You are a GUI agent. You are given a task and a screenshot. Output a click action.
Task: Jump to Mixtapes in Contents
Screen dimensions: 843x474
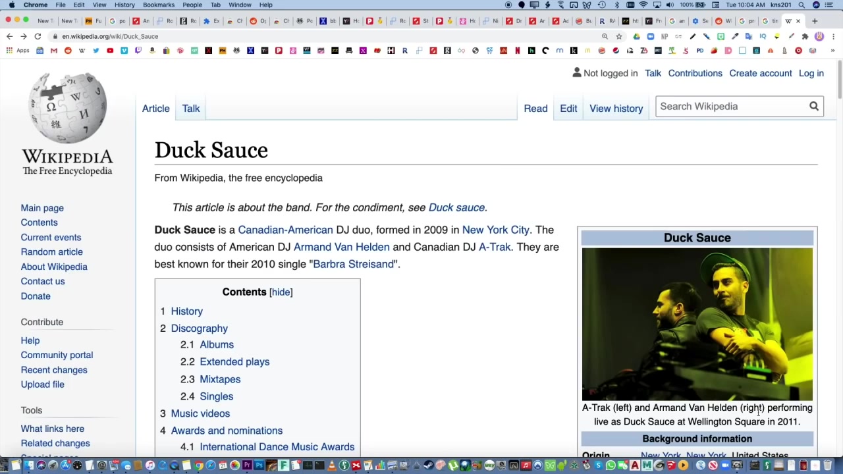pos(220,379)
